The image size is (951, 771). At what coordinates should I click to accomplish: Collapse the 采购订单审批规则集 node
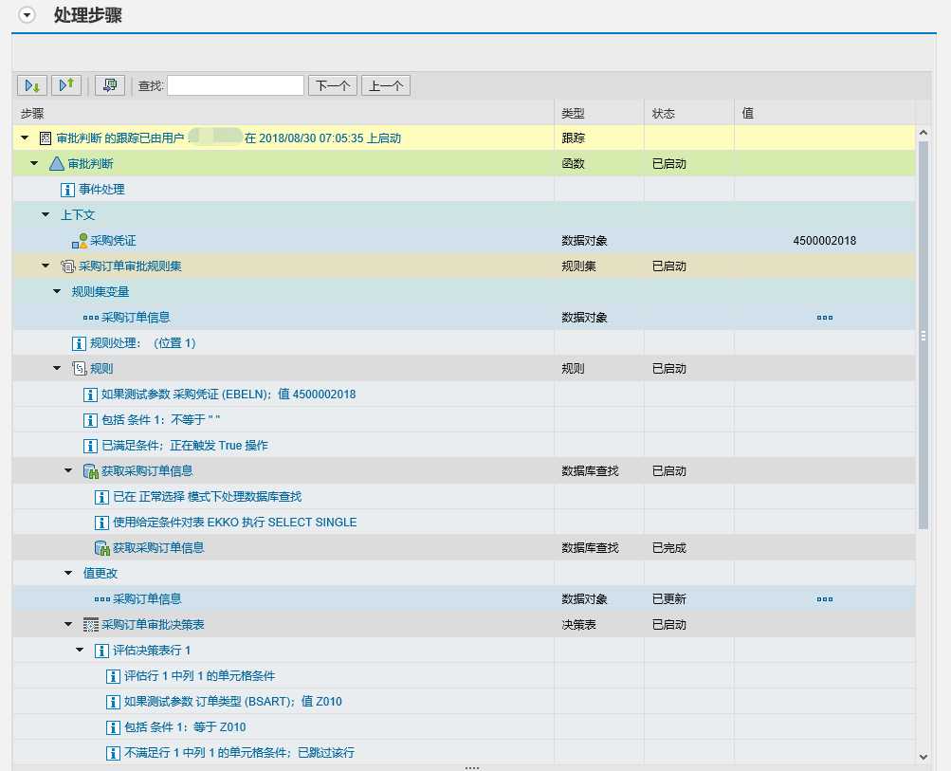pyautogui.click(x=46, y=266)
